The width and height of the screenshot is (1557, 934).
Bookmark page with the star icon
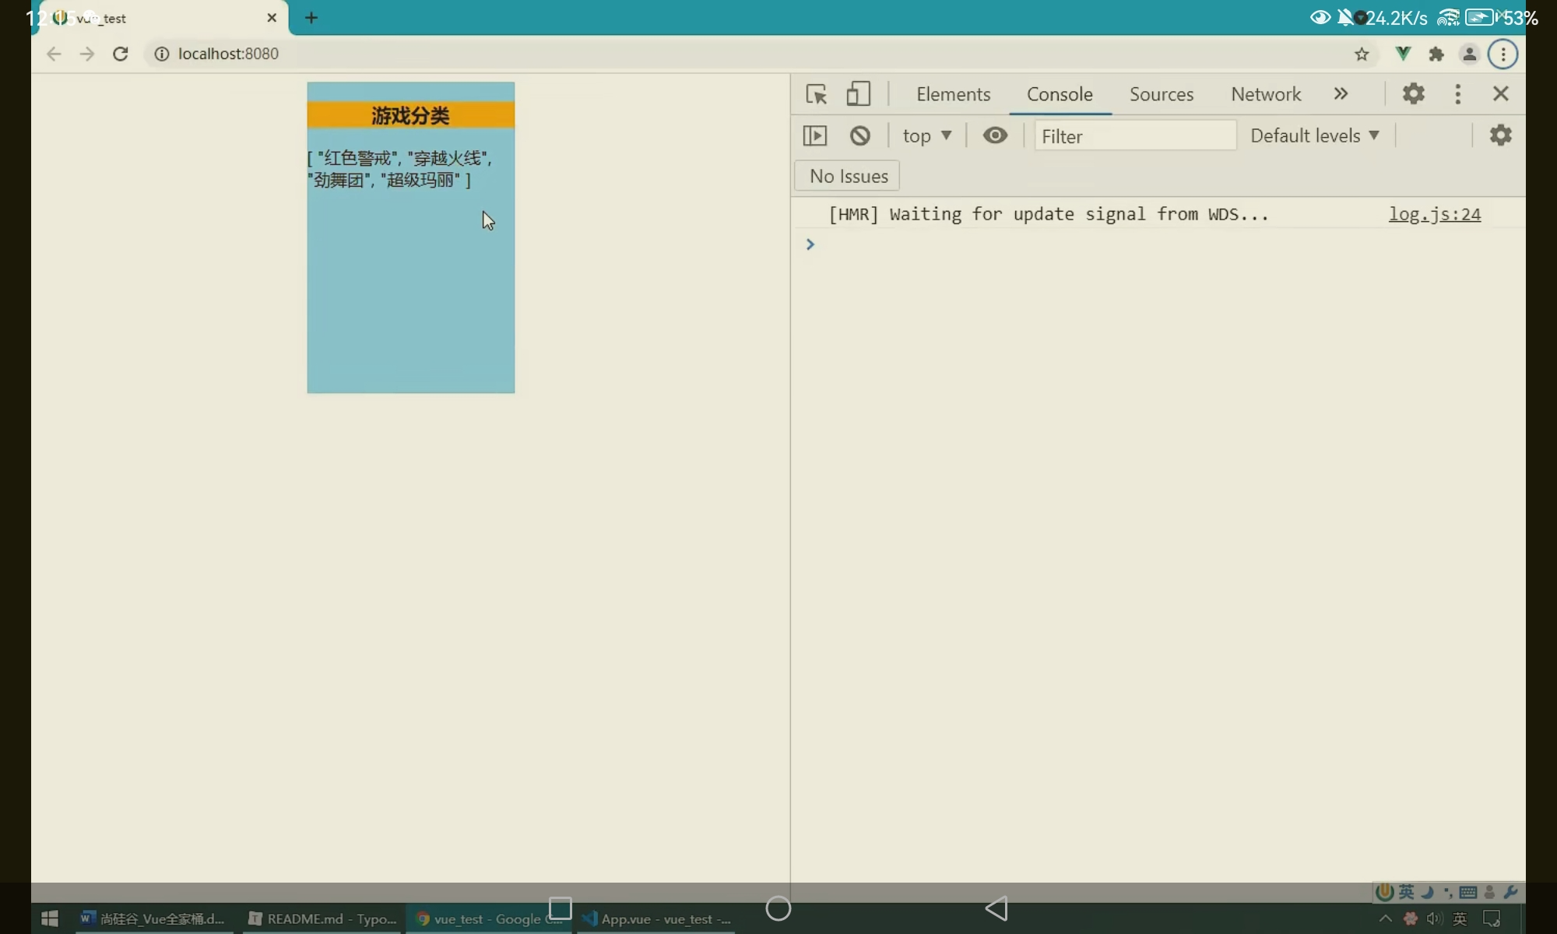click(x=1361, y=54)
